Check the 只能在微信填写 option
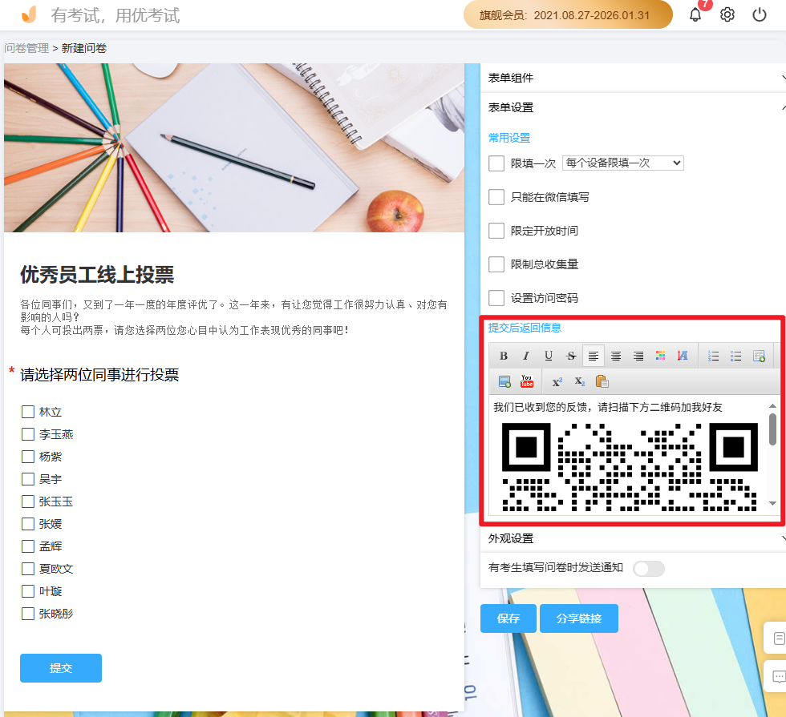The image size is (786, 717). [496, 196]
